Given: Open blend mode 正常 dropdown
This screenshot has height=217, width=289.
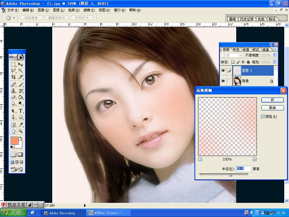Looking at the screenshot, I should [240, 55].
